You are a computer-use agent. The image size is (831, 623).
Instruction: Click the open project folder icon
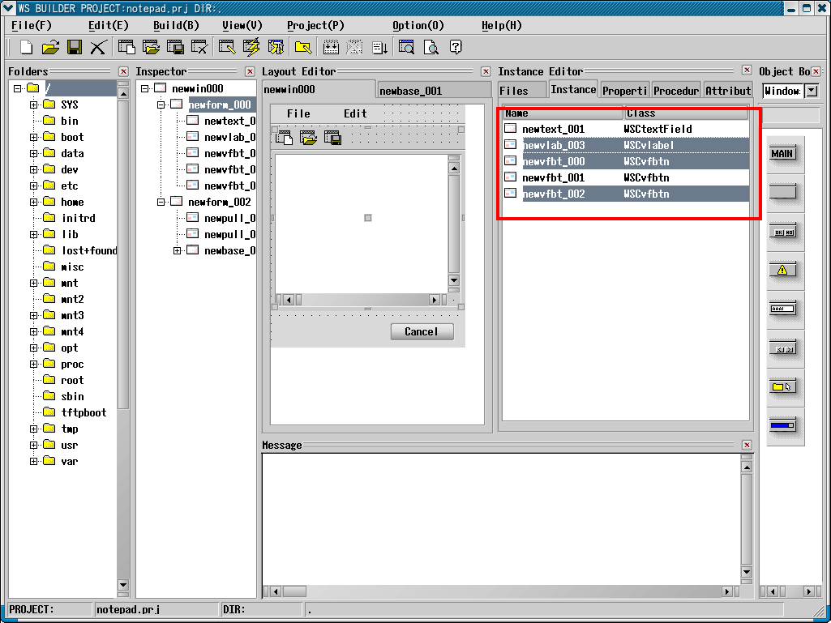(x=51, y=47)
